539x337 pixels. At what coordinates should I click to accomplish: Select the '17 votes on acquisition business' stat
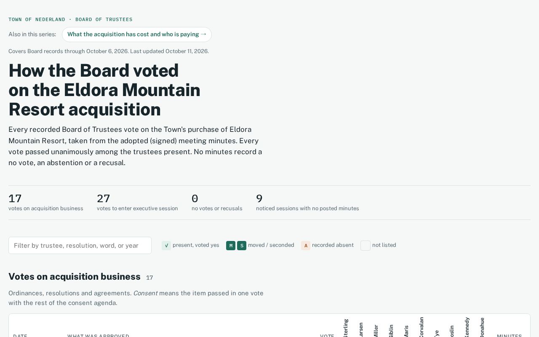point(46,203)
